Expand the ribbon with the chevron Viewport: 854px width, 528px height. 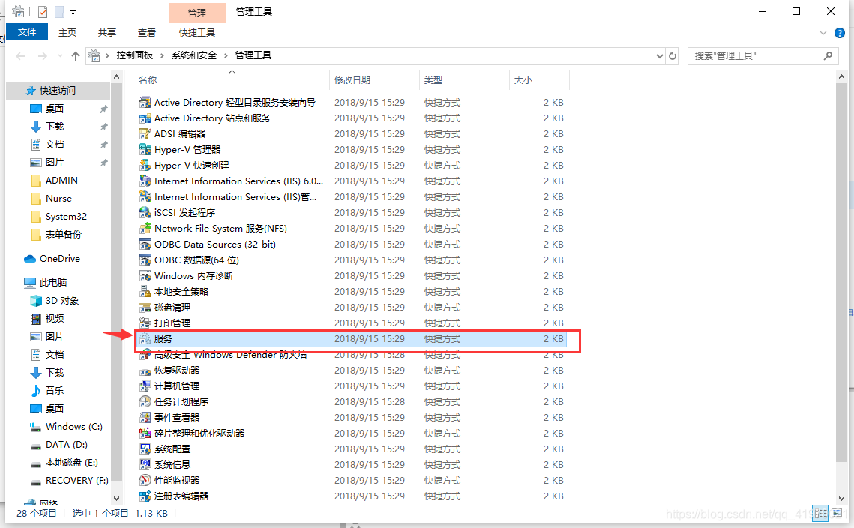pyautogui.click(x=823, y=33)
